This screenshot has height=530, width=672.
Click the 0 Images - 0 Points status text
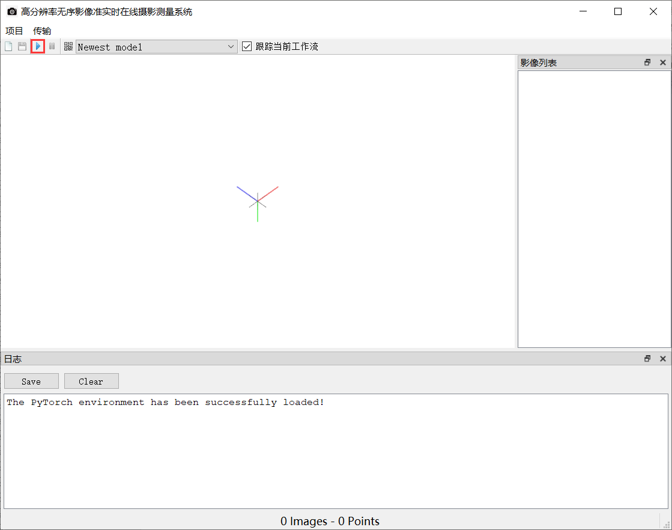pos(330,521)
